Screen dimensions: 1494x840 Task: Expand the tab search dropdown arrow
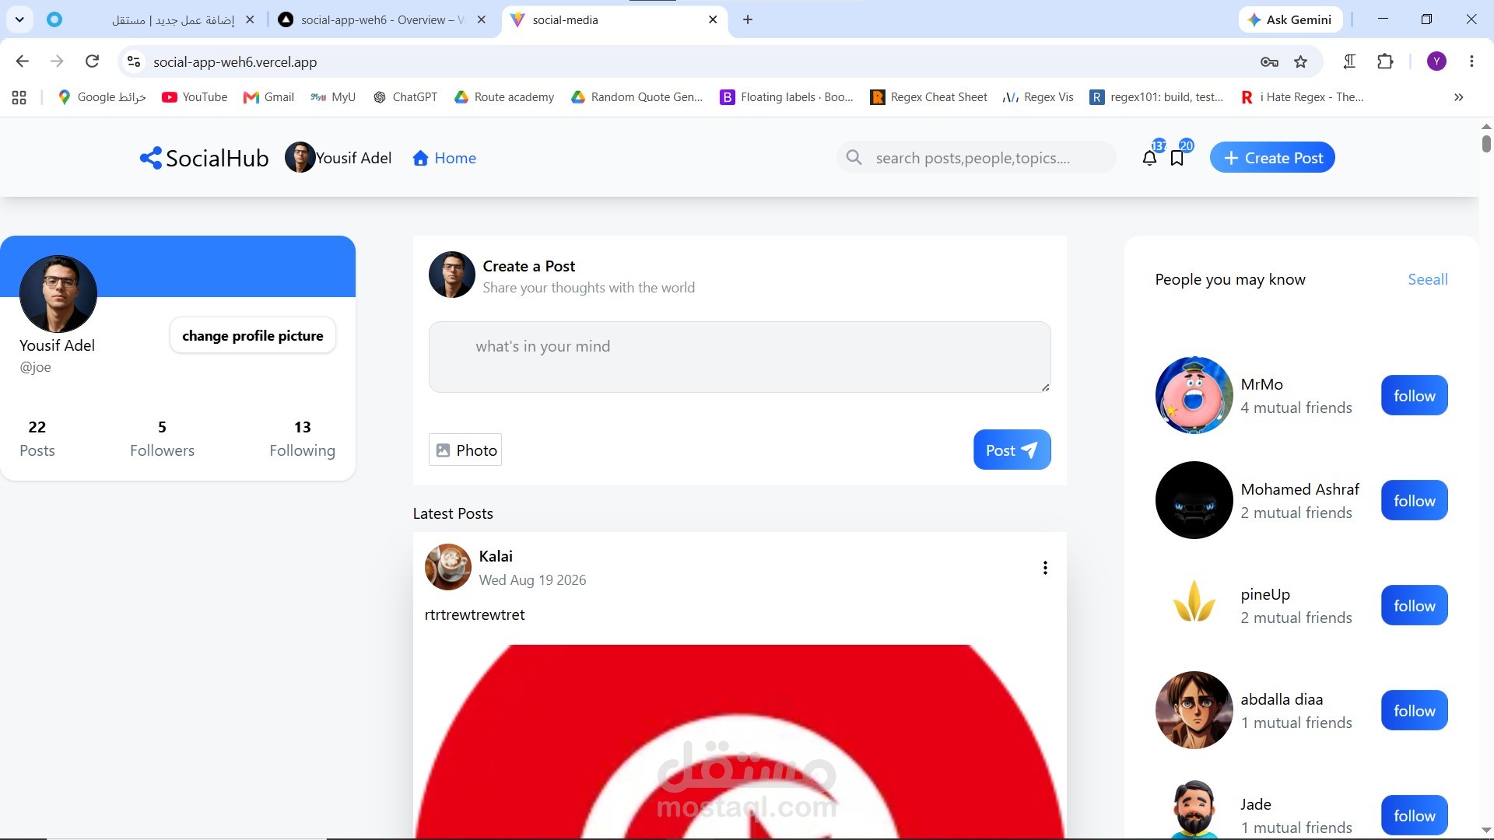pyautogui.click(x=19, y=19)
